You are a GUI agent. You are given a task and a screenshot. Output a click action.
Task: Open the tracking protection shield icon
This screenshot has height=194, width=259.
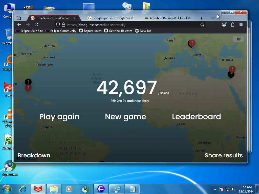click(58, 25)
